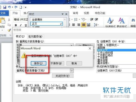The image size is (136, 102).
Task: Open the 样式 pane options arrow
Action: (63, 14)
